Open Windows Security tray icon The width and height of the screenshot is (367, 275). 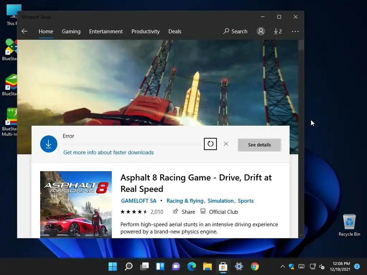point(292,266)
